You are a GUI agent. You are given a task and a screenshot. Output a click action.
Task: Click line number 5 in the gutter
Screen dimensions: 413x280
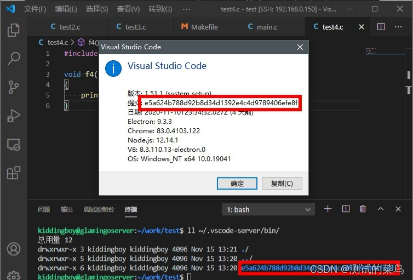(48, 95)
